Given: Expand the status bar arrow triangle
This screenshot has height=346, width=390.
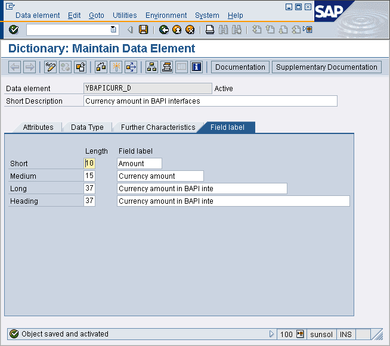Looking at the screenshot, I should coord(271,334).
